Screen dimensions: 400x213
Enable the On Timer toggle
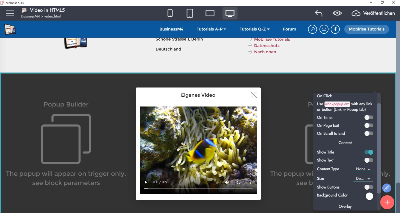368,117
